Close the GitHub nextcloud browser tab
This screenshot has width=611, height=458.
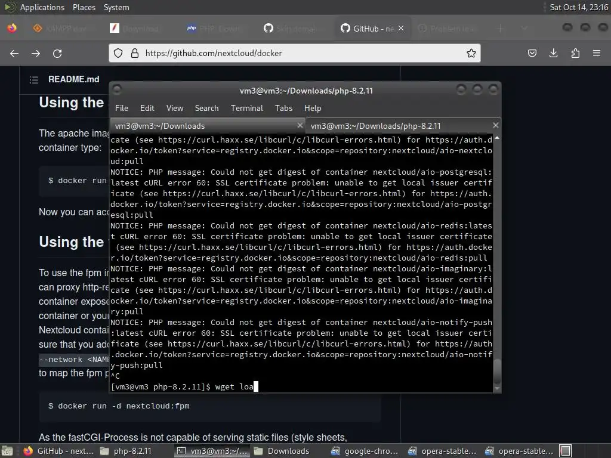click(401, 29)
